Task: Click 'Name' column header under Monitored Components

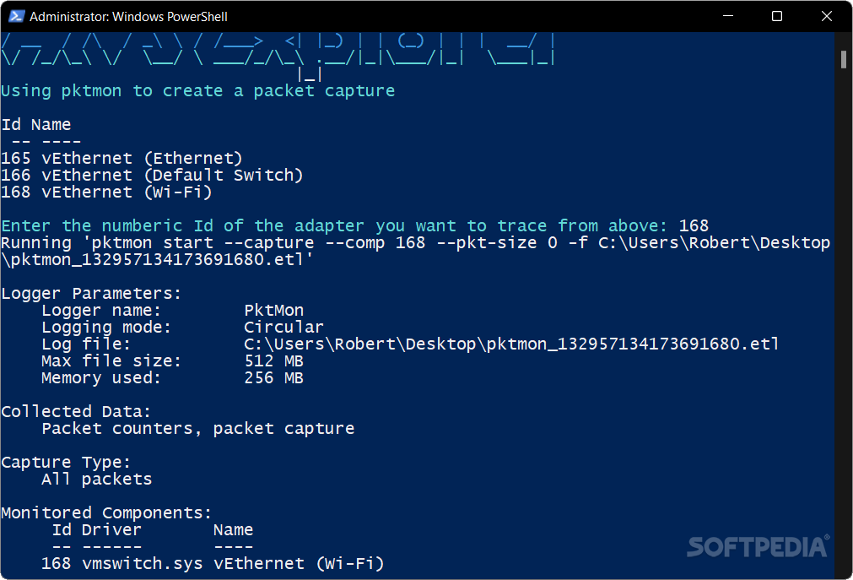Action: [x=233, y=530]
